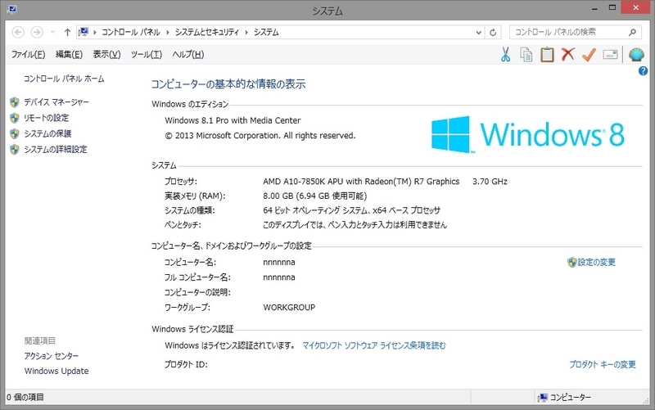
Task: Open the recent locations dropdown arrow
Action: [x=52, y=32]
